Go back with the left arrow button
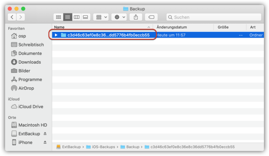Screen dimensions: 269x156 coord(12,17)
